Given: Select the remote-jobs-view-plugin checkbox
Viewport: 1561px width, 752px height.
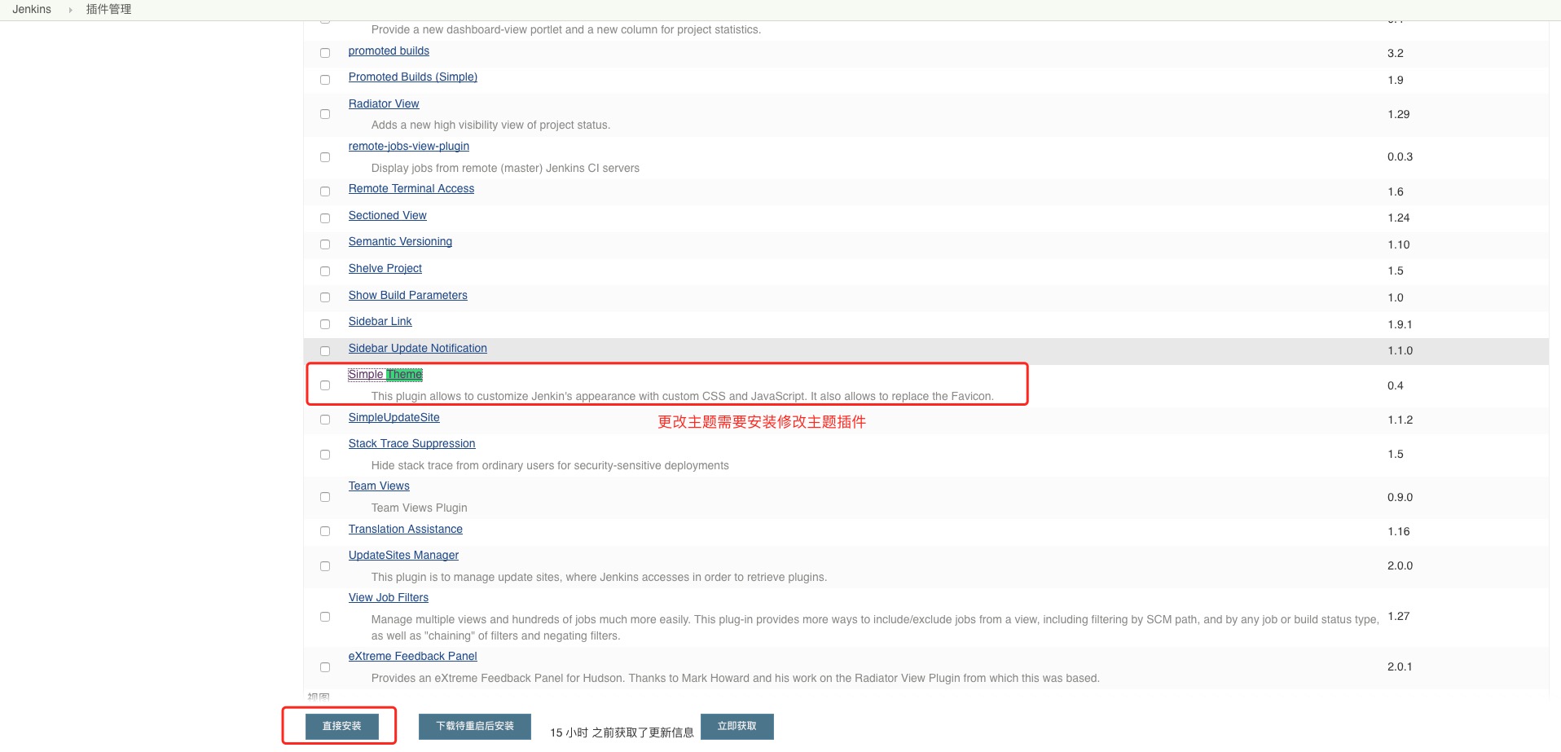Looking at the screenshot, I should tap(325, 157).
